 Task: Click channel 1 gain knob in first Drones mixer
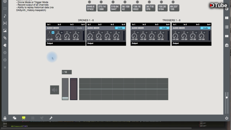point(49,36)
